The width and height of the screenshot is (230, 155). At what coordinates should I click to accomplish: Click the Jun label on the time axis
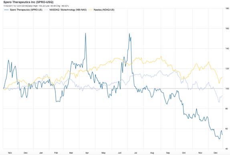[x=120, y=153]
